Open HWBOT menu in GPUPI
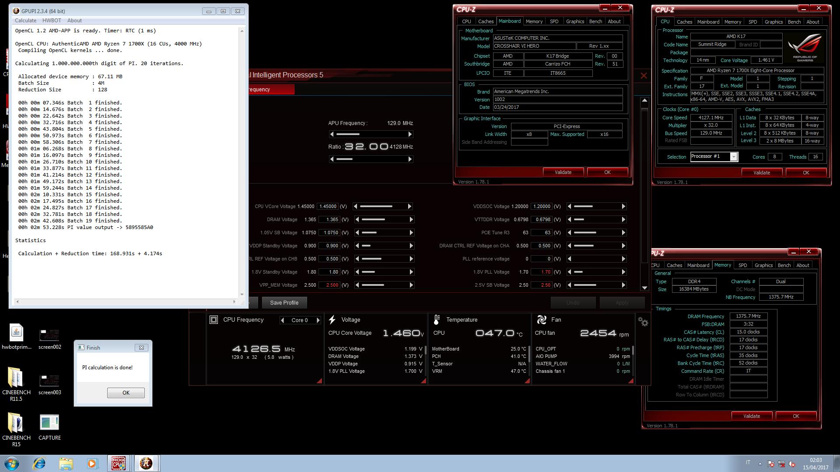 52,21
